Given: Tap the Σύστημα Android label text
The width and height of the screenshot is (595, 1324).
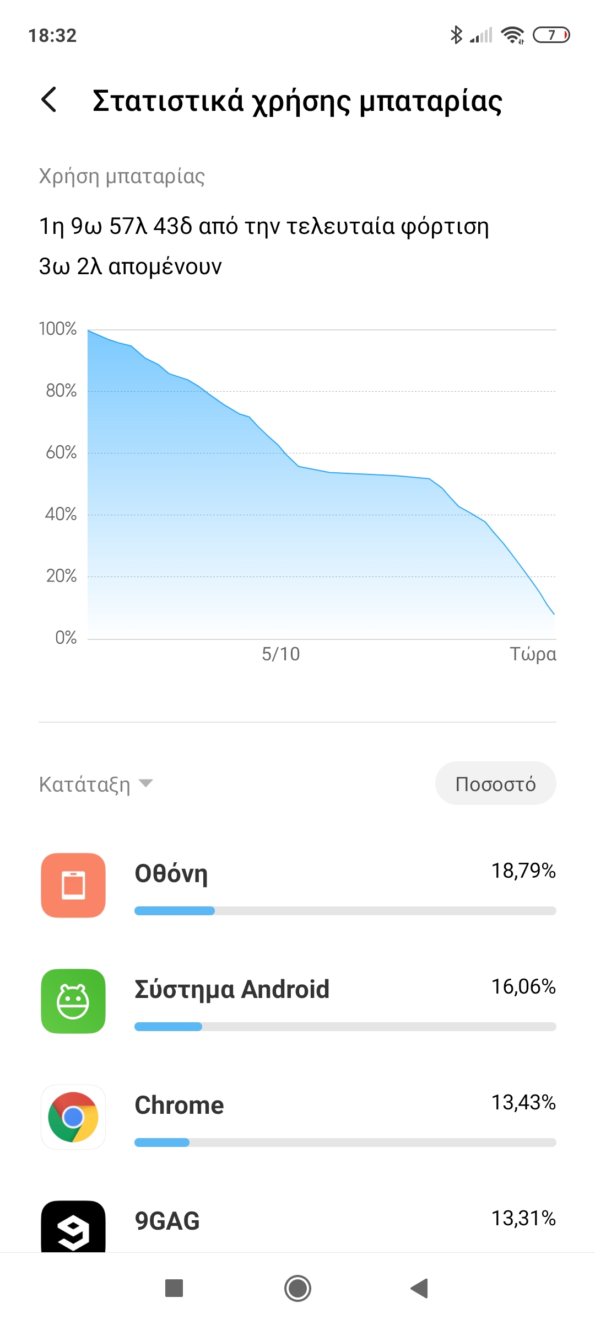Looking at the screenshot, I should point(232,990).
